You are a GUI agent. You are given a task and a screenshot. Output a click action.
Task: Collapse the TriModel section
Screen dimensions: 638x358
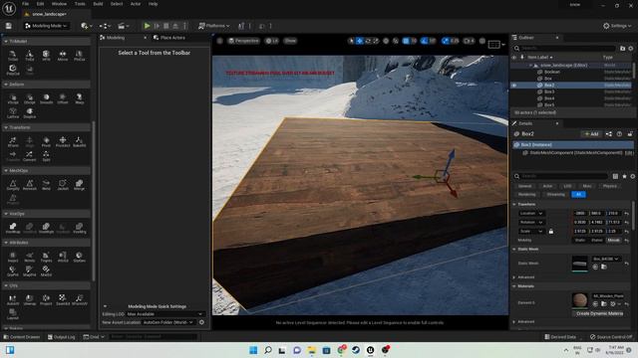point(6,42)
